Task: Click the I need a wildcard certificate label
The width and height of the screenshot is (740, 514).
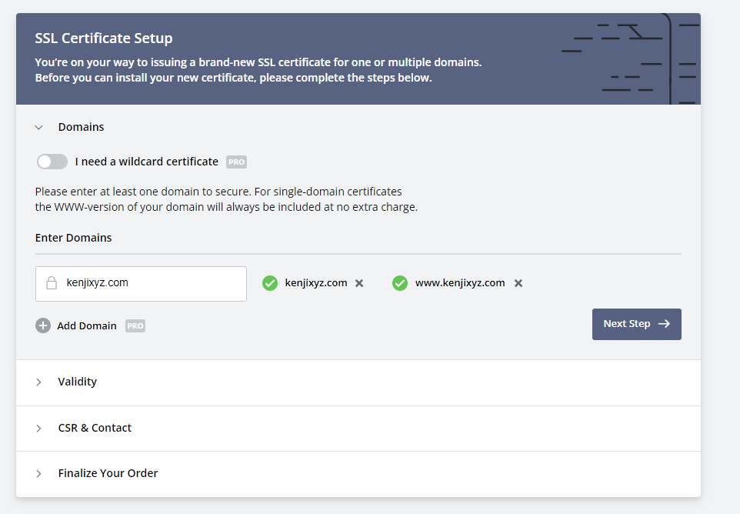Action: pyautogui.click(x=146, y=162)
